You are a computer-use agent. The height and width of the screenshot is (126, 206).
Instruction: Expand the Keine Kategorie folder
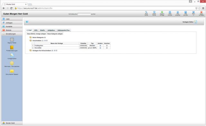(30, 37)
